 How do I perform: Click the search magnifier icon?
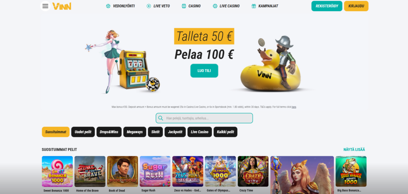pyautogui.click(x=161, y=118)
